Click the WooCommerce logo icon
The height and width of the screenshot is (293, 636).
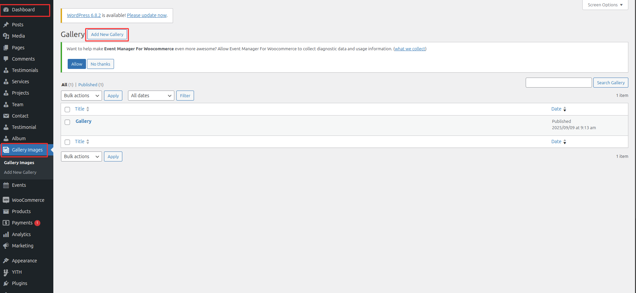pyautogui.click(x=6, y=200)
